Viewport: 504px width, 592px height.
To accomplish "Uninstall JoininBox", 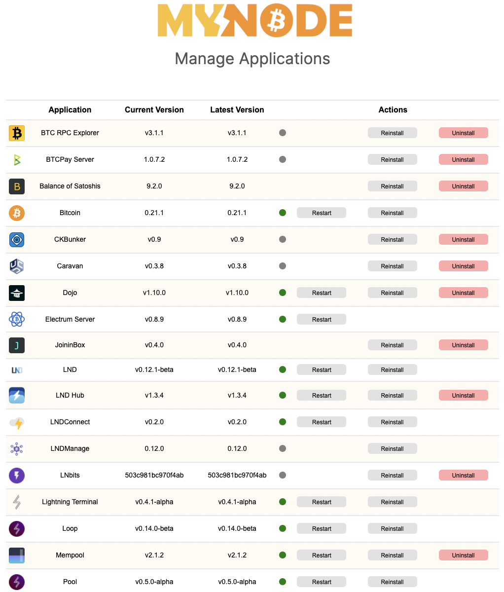I will click(464, 345).
